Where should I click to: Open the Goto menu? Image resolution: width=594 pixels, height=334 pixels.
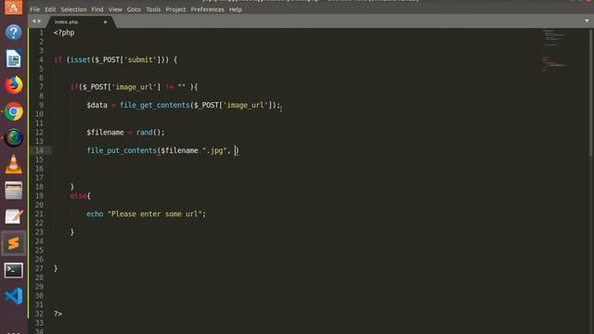(x=134, y=9)
